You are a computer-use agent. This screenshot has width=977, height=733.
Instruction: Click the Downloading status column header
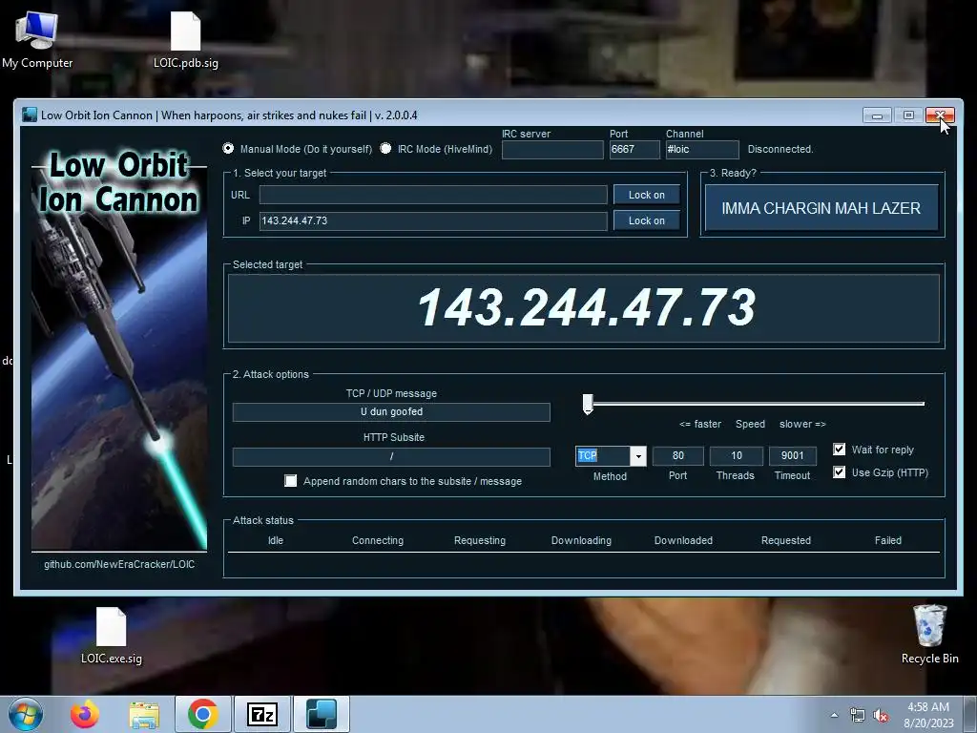point(581,540)
